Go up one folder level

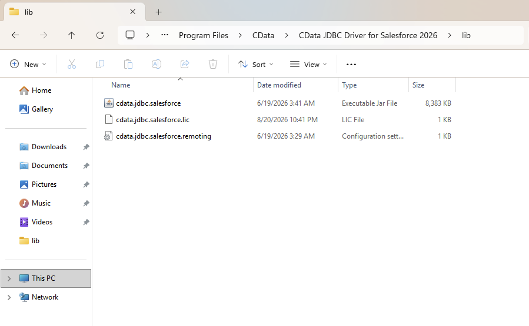72,35
